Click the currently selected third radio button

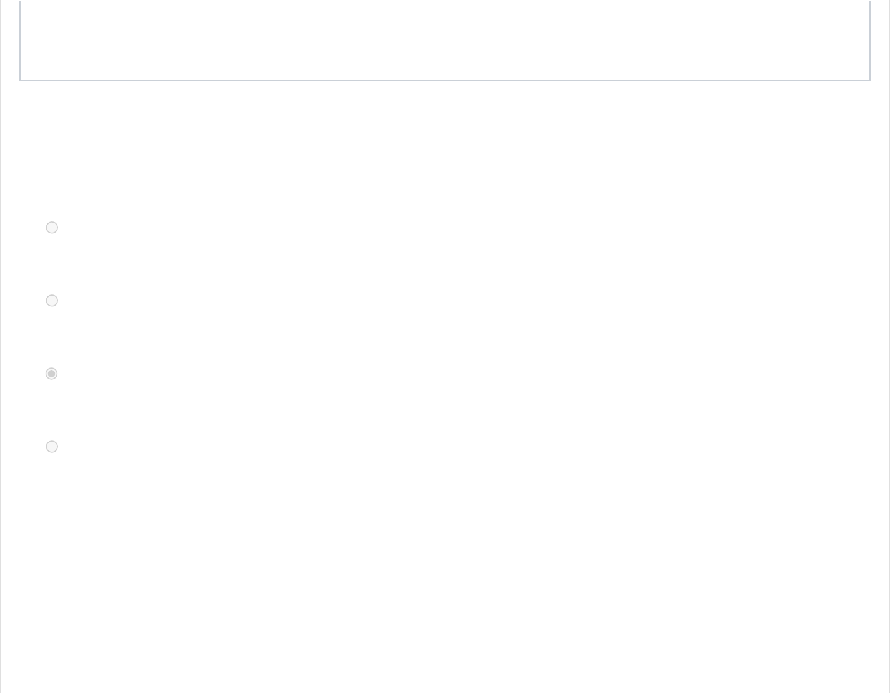pyautogui.click(x=52, y=374)
